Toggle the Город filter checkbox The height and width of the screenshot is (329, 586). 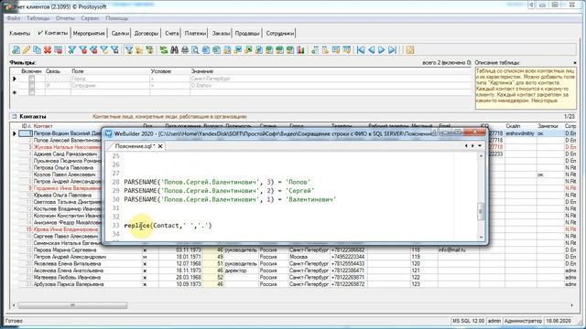[31, 79]
